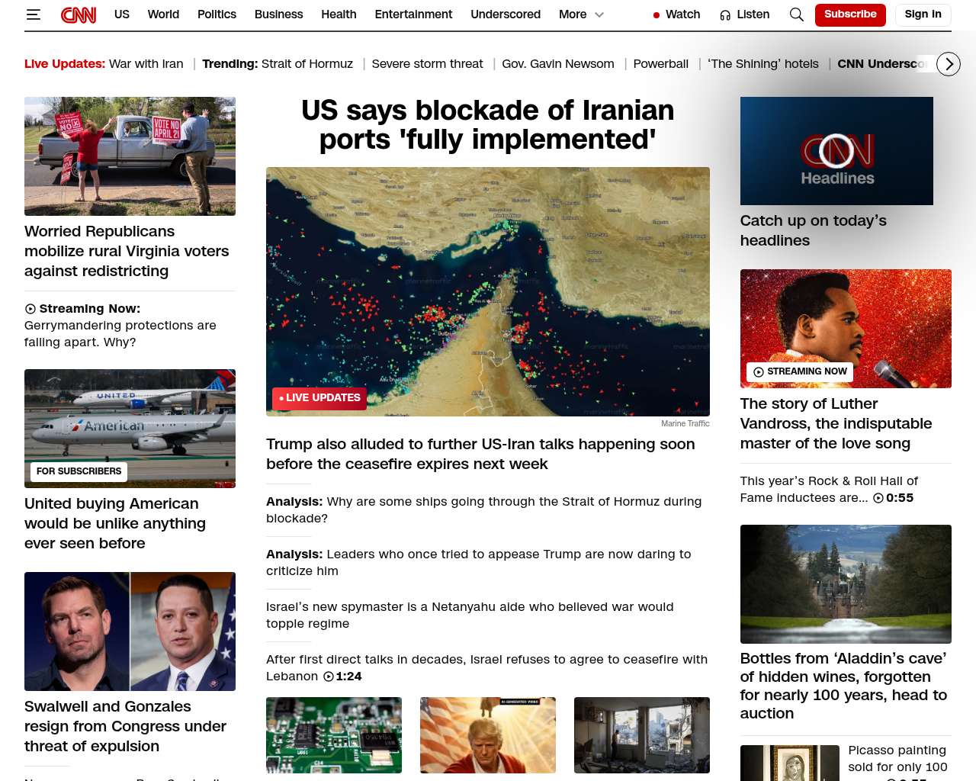Open 'The Shining' hotels topic
976x781 pixels.
tap(763, 64)
